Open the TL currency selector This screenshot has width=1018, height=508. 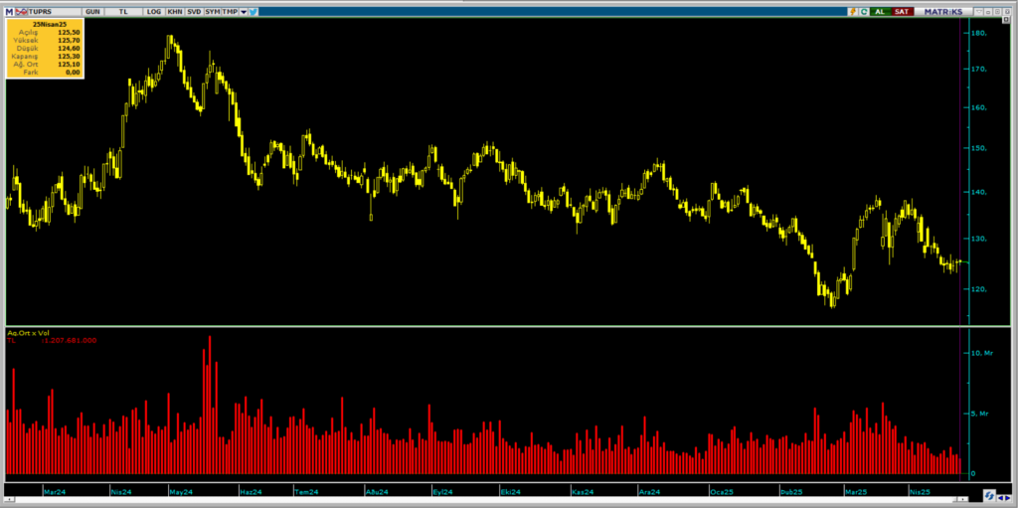coord(123,12)
